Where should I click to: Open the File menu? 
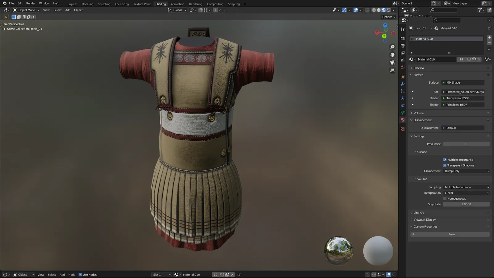[11, 3]
